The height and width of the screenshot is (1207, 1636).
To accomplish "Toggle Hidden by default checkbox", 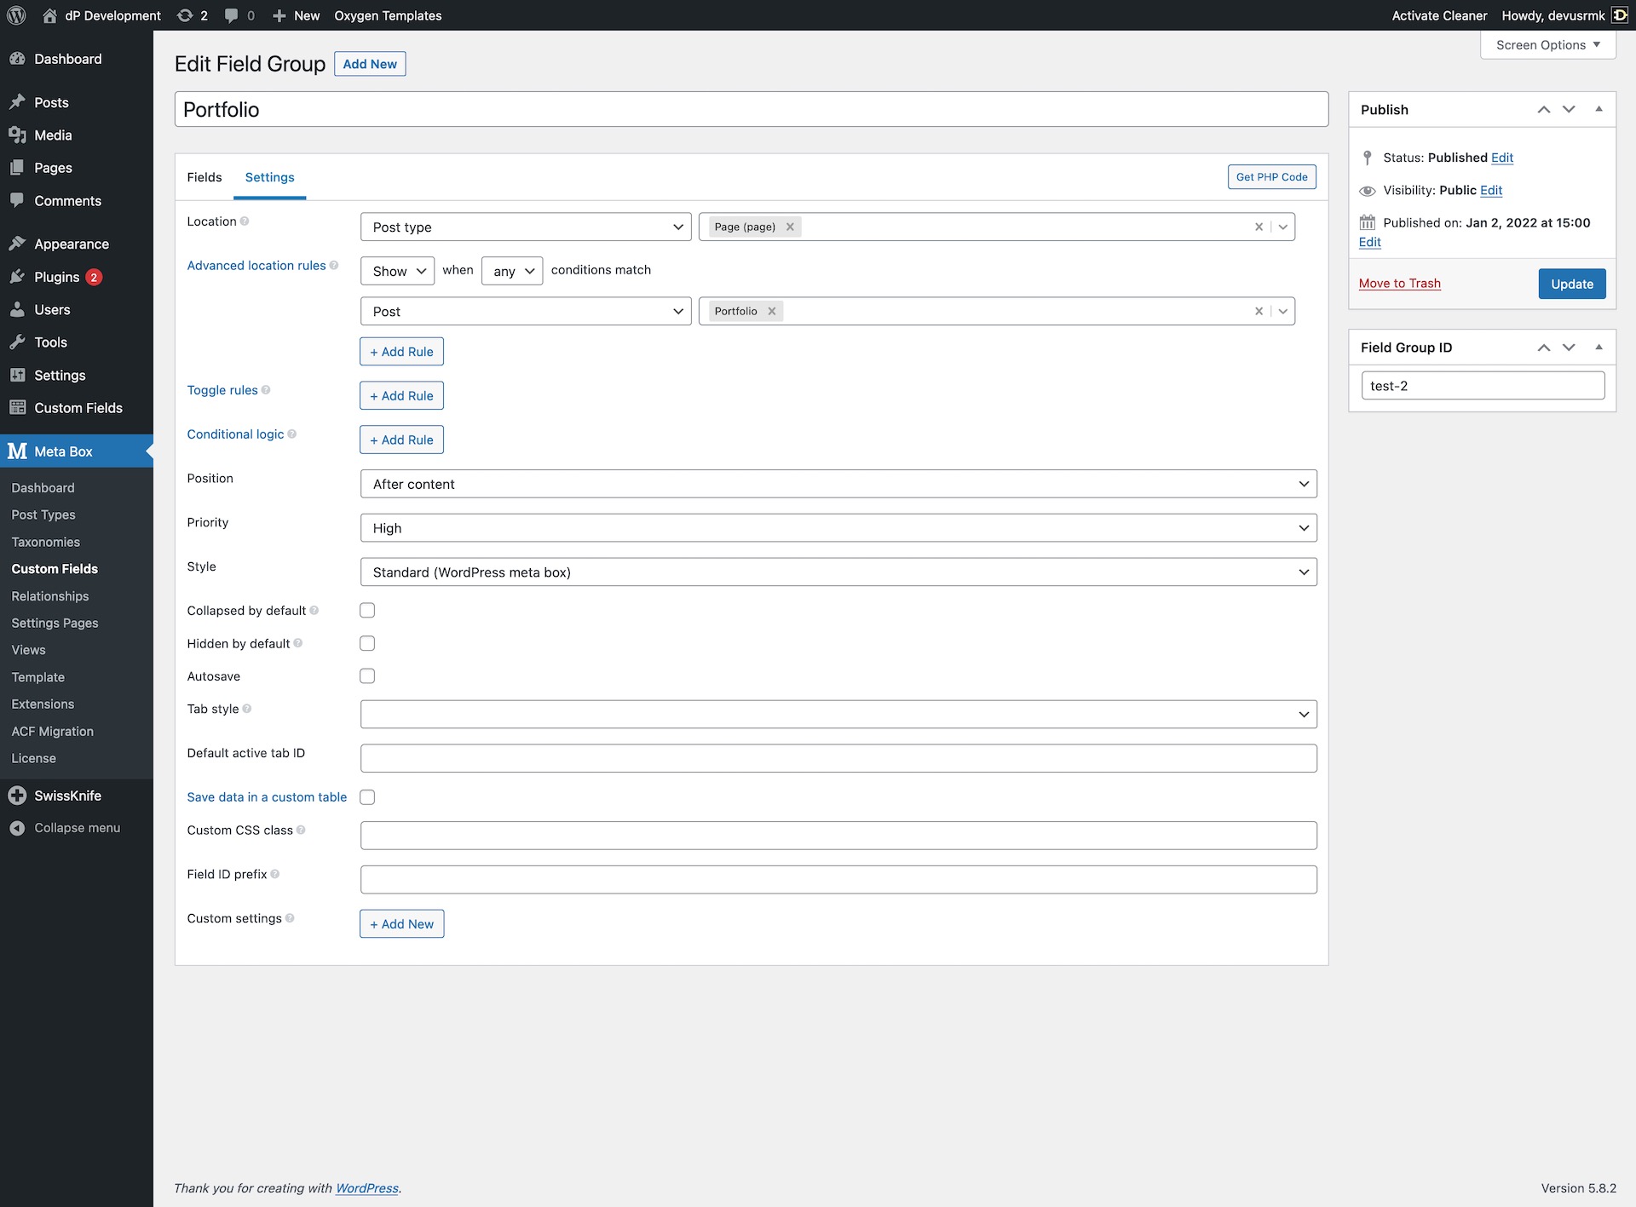I will pos(367,643).
